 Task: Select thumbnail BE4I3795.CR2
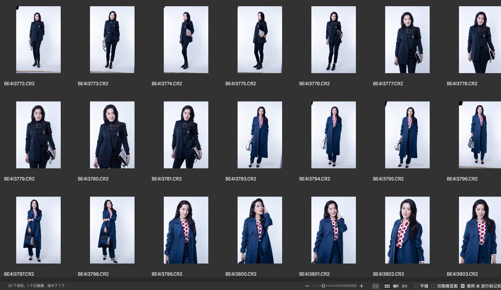[x=407, y=135]
